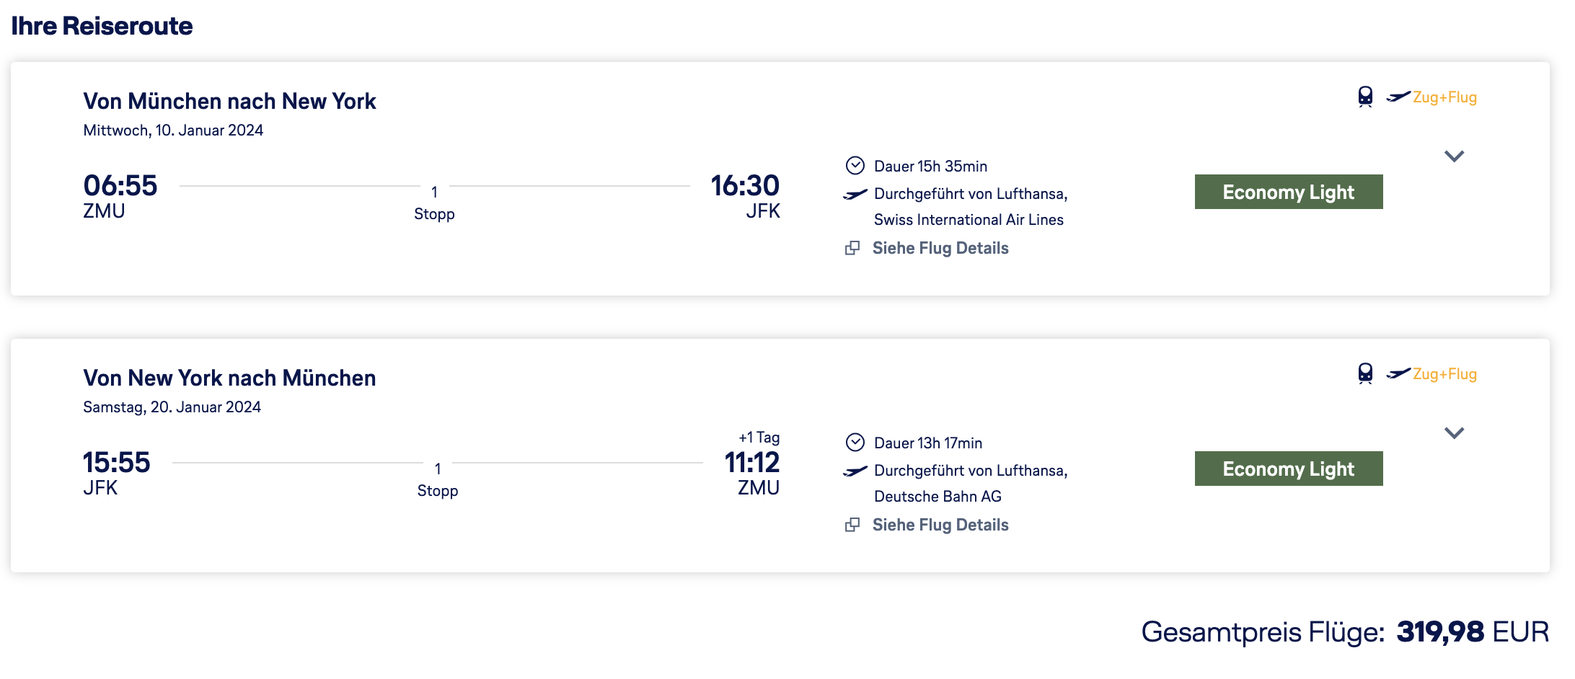Click the return Zug+Flug label
1575x679 pixels.
pyautogui.click(x=1444, y=374)
